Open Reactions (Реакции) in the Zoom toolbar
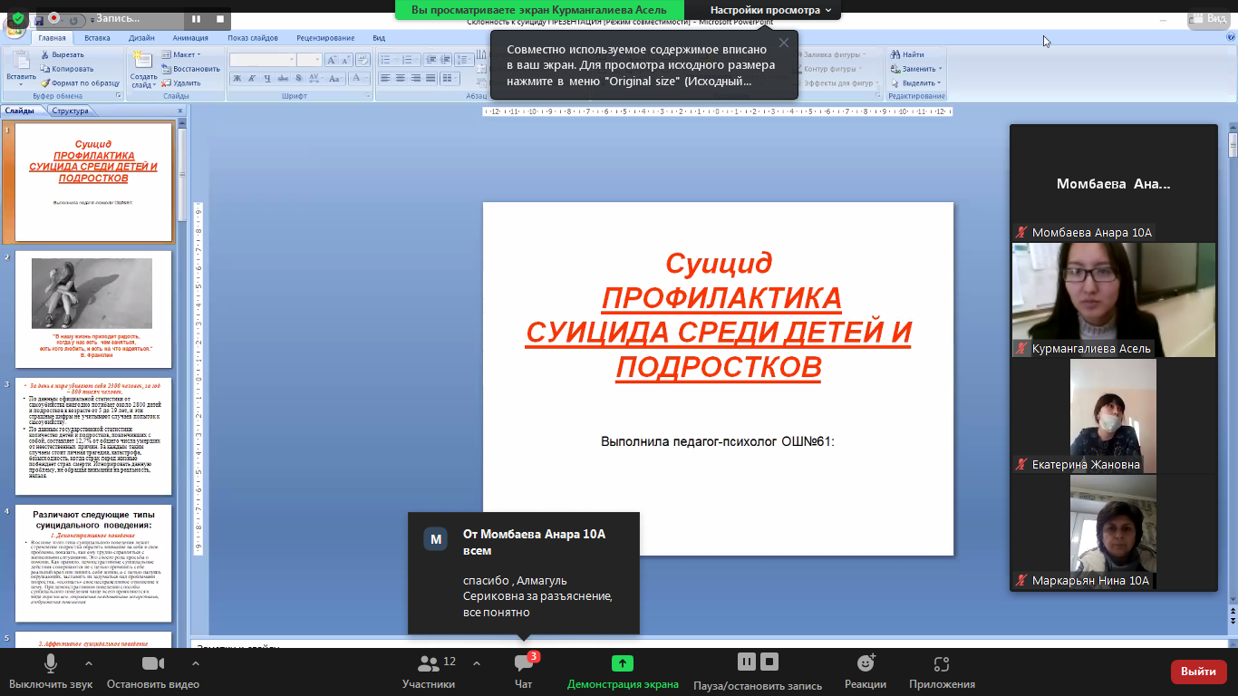Viewport: 1238px width, 696px height. pos(865,664)
